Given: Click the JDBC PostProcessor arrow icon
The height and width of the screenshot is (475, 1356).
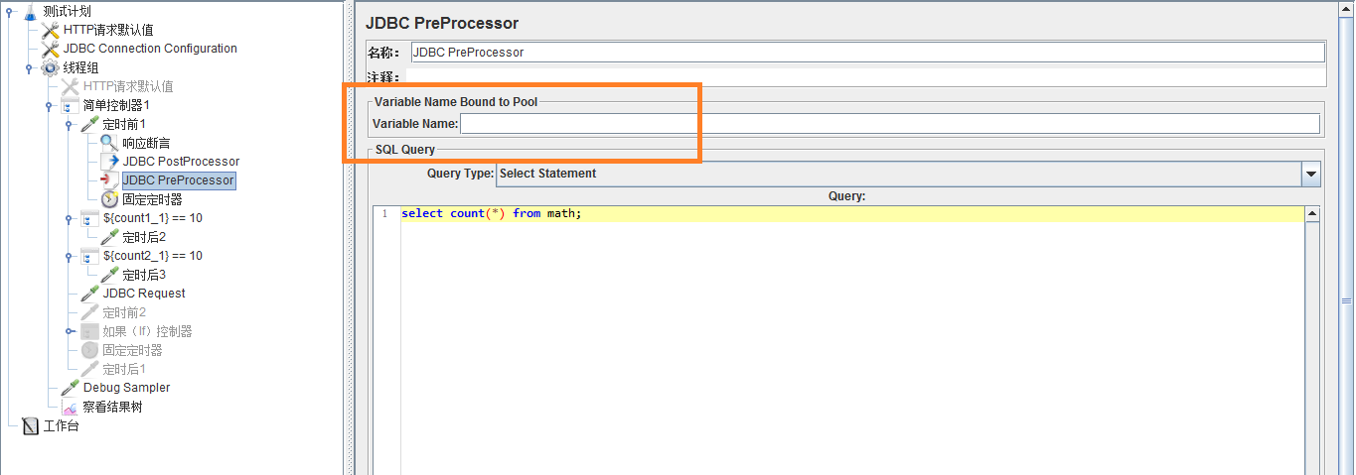Looking at the screenshot, I should 109,162.
